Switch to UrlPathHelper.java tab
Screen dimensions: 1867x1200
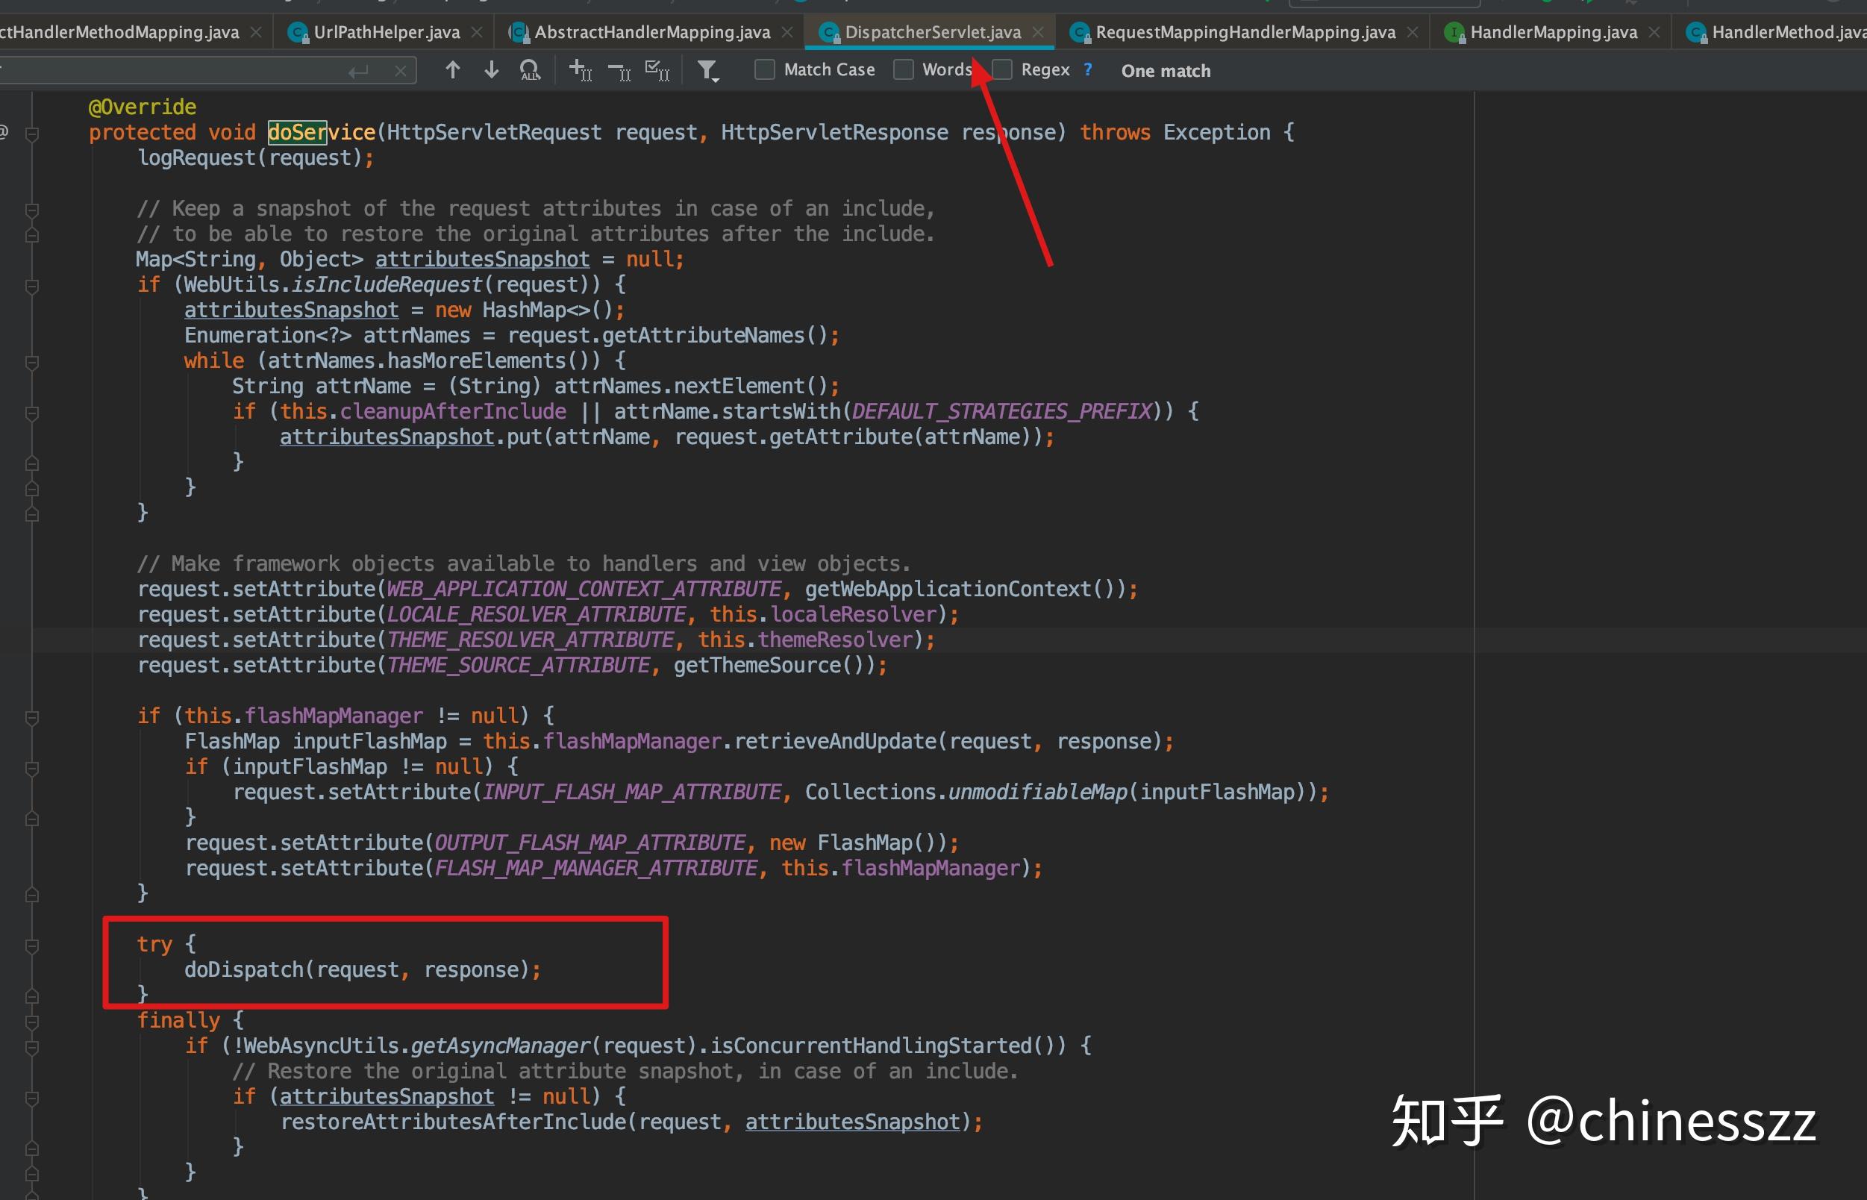click(386, 33)
